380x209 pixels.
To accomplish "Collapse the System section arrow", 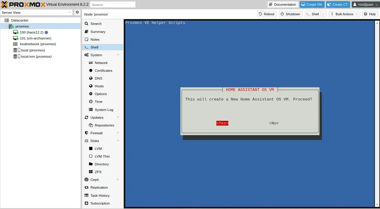I will coord(118,55).
